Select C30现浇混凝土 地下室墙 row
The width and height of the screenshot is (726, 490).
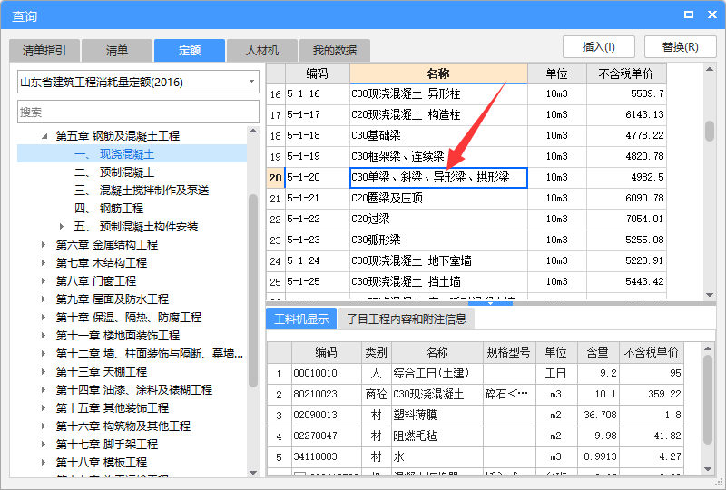(x=466, y=260)
